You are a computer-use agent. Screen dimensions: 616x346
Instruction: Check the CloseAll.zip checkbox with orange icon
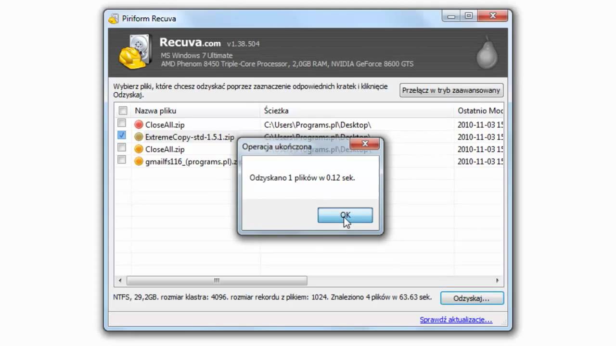click(122, 148)
